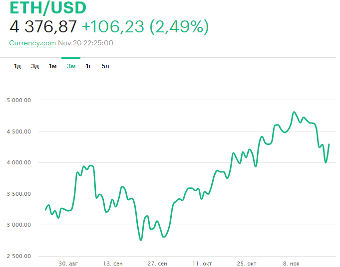Select the 1д one-day range tab
The height and width of the screenshot is (267, 340).
[x=17, y=66]
